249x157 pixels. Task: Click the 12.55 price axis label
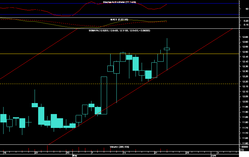pos(245,47)
